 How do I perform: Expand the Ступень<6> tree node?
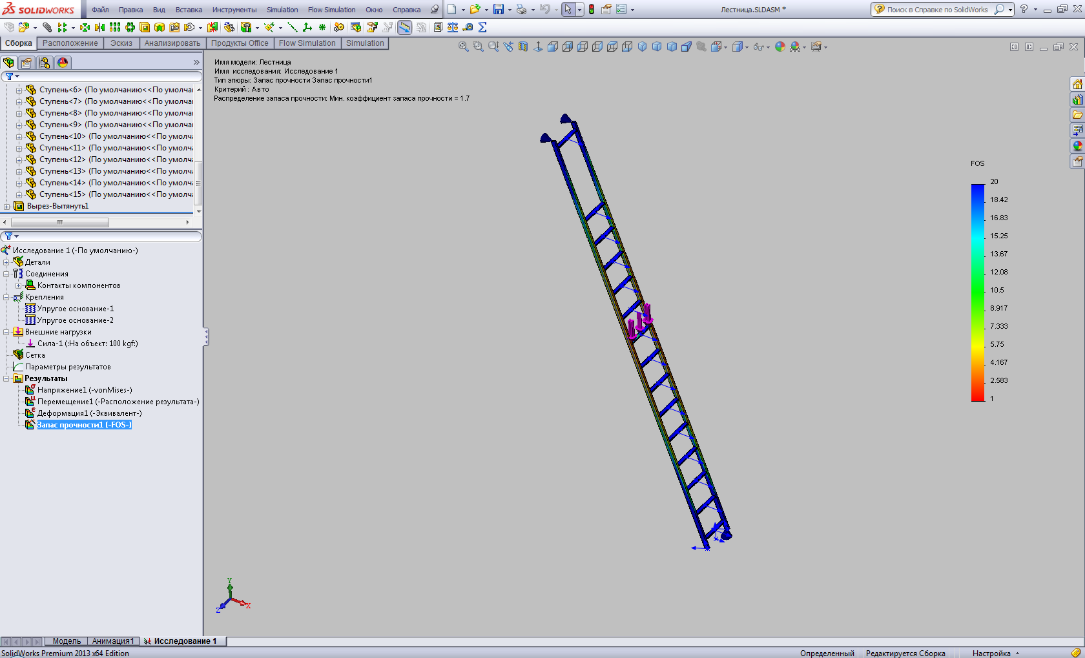[x=19, y=90]
